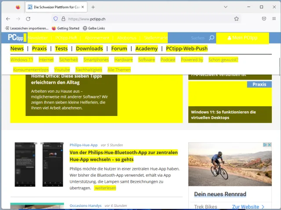Click the tracking protection shield icon
Viewport: 281px width, 210px height.
click(x=55, y=19)
